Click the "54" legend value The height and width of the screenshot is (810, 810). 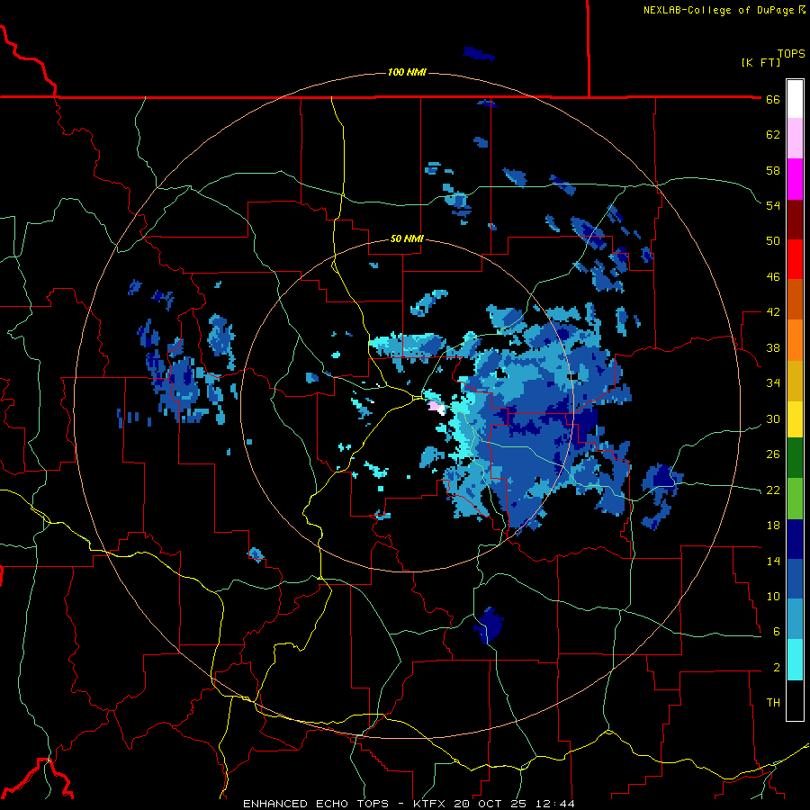773,205
